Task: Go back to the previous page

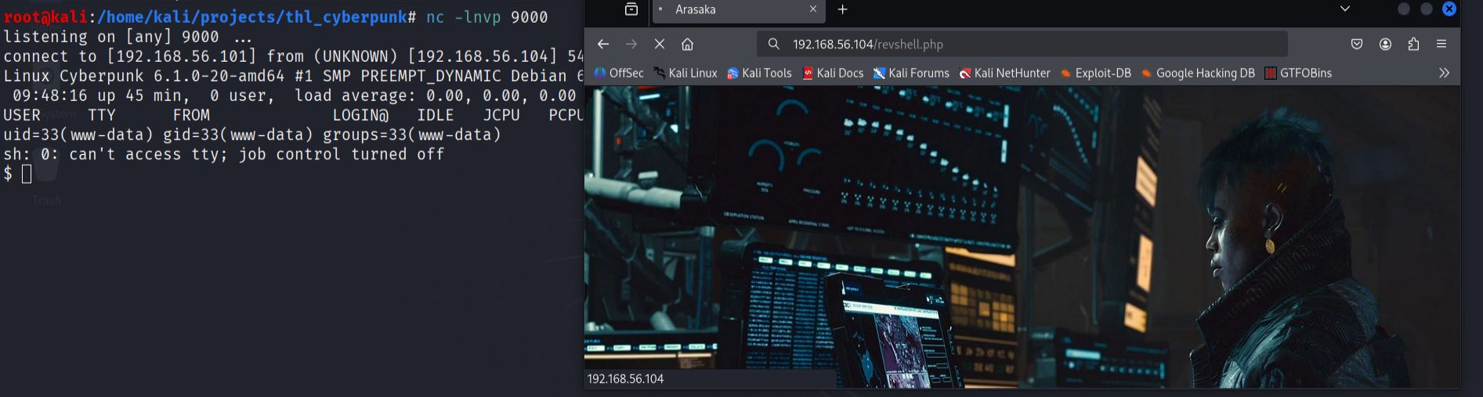Action: click(x=602, y=45)
